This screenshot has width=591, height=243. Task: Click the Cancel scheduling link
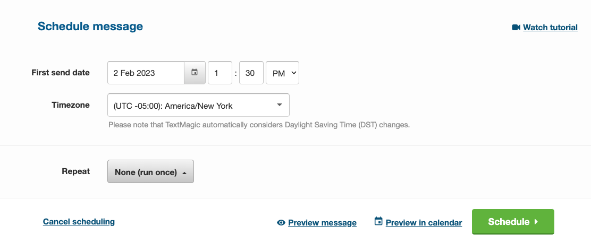coord(79,221)
